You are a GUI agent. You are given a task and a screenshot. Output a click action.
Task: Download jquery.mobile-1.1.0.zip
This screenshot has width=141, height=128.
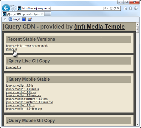coord(21,105)
